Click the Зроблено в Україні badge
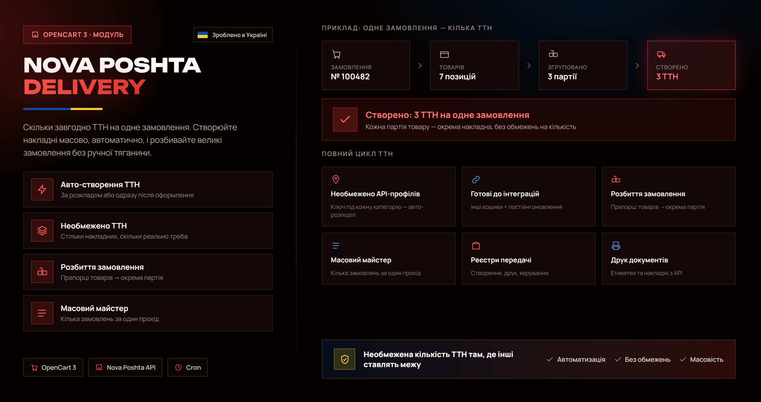761x402 pixels. (x=233, y=35)
